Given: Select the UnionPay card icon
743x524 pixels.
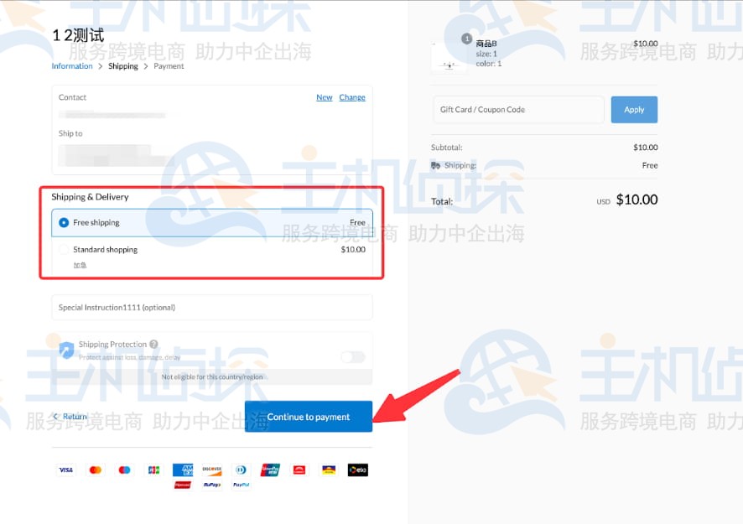Looking at the screenshot, I should 270,470.
